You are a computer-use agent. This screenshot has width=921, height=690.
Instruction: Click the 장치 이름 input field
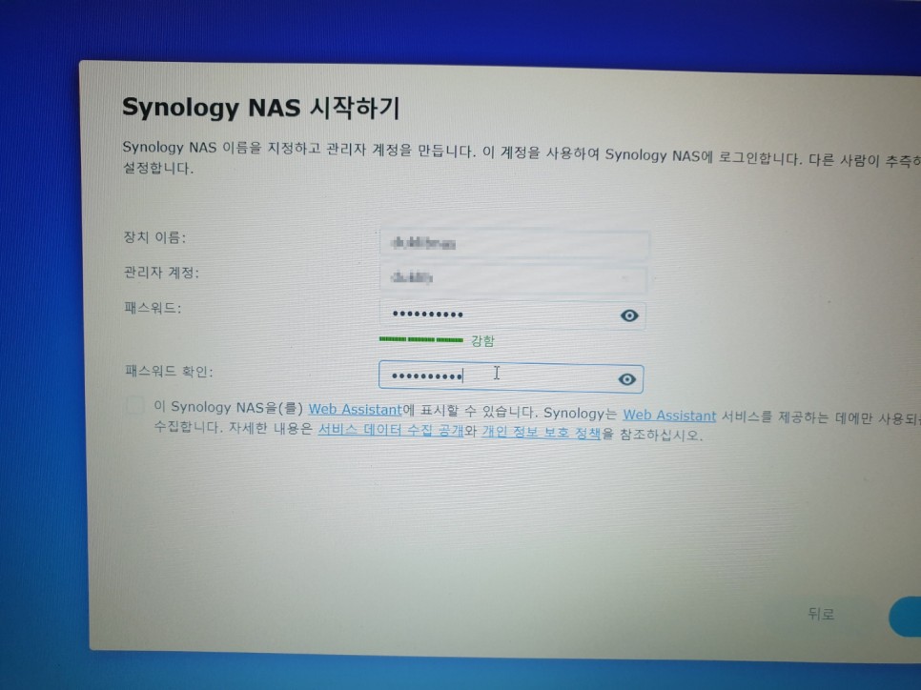(x=515, y=243)
